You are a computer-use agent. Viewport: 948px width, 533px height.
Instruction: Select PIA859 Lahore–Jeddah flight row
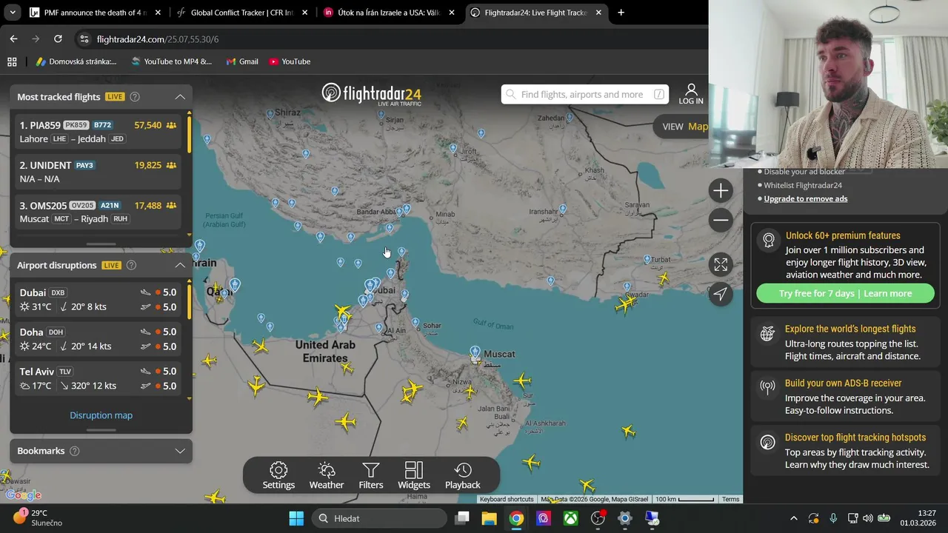pyautogui.click(x=99, y=132)
